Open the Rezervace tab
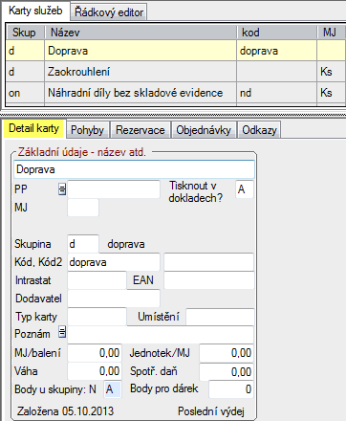The width and height of the screenshot is (346, 421). tap(141, 130)
